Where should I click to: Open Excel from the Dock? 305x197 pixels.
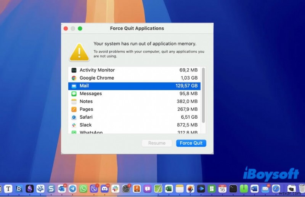point(169,189)
